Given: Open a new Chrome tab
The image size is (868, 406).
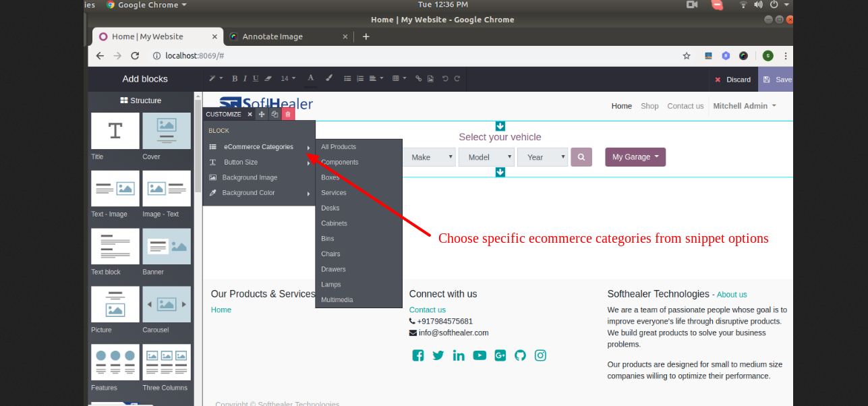Looking at the screenshot, I should 366,36.
